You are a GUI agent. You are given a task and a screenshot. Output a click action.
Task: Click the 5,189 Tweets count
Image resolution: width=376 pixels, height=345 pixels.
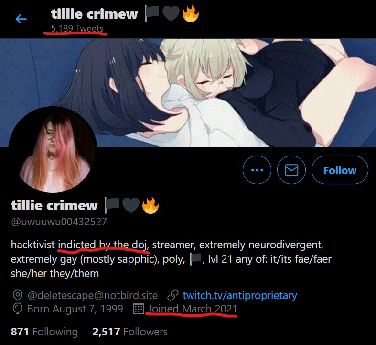(x=77, y=28)
